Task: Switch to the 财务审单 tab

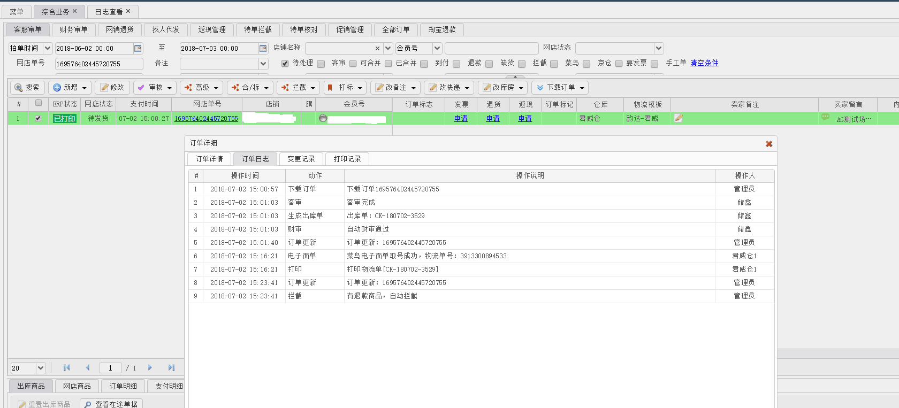Action: [73, 29]
